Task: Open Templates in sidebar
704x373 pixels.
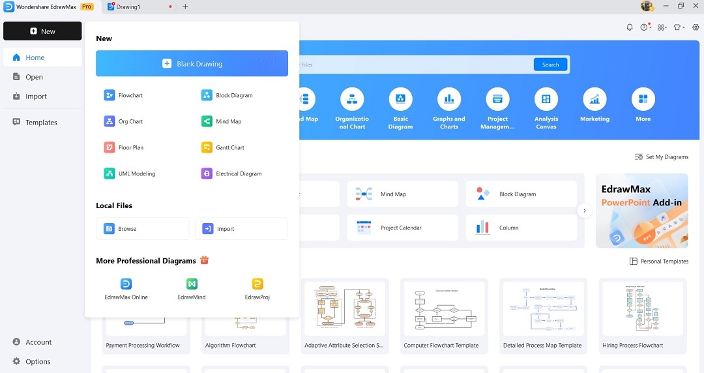Action: [x=42, y=122]
